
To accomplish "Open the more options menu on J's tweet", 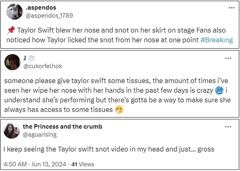I will pos(228,58).
